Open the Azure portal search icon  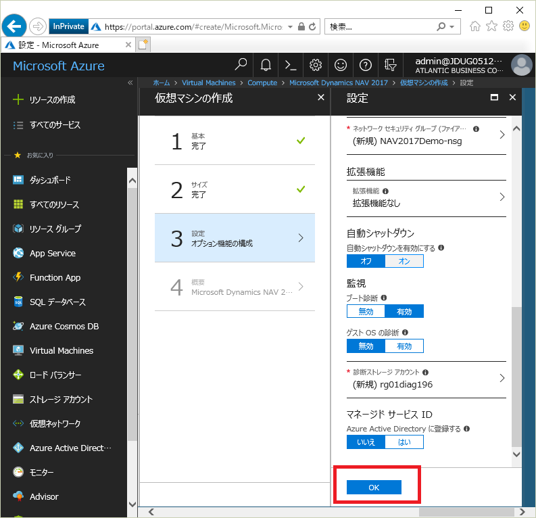pos(241,65)
